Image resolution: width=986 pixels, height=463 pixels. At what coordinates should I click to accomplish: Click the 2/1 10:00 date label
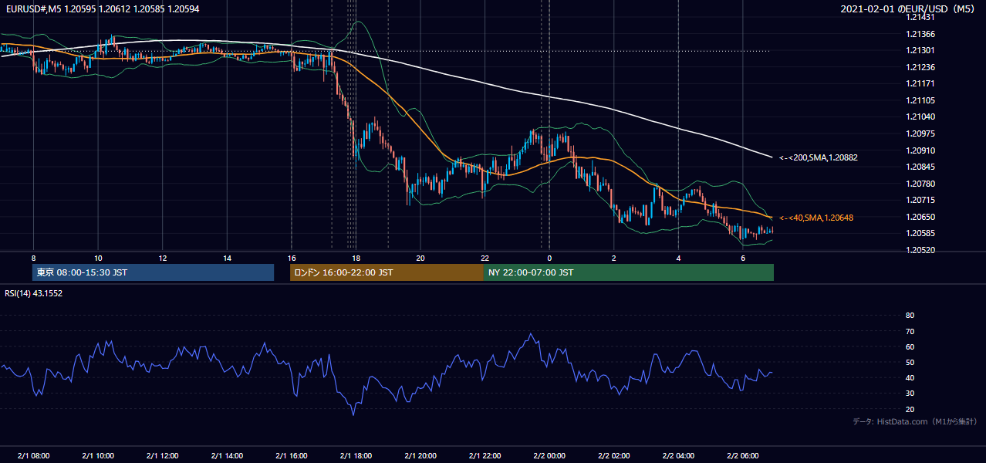click(x=98, y=455)
